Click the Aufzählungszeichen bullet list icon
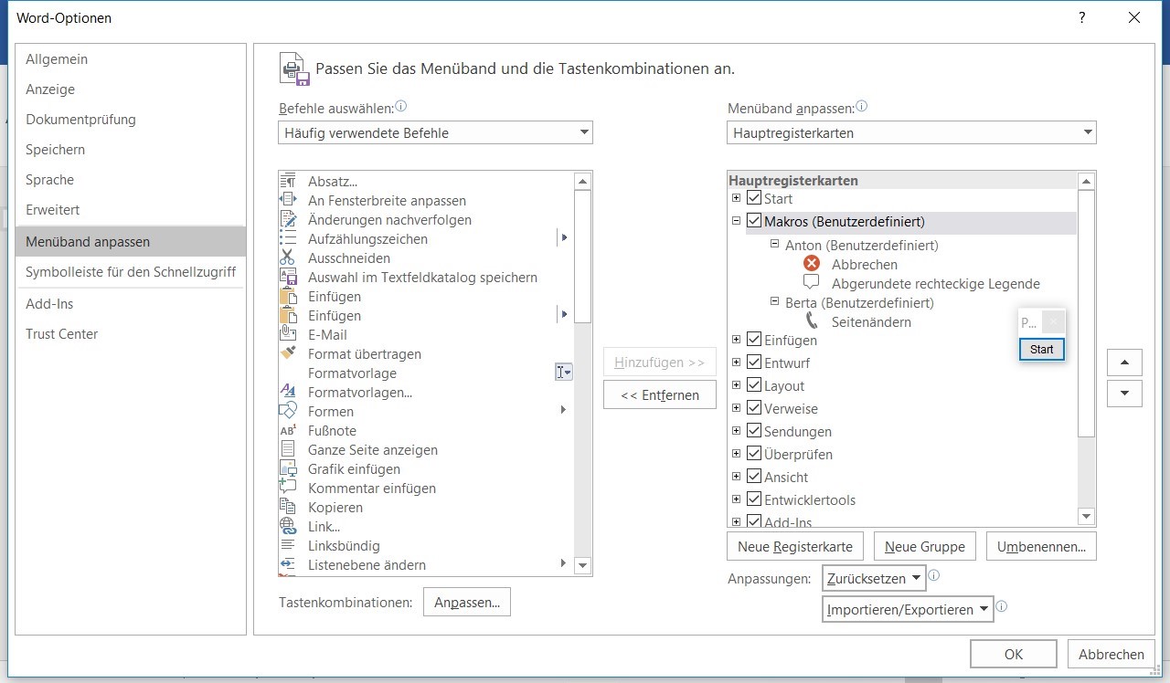The width and height of the screenshot is (1170, 683). (288, 238)
